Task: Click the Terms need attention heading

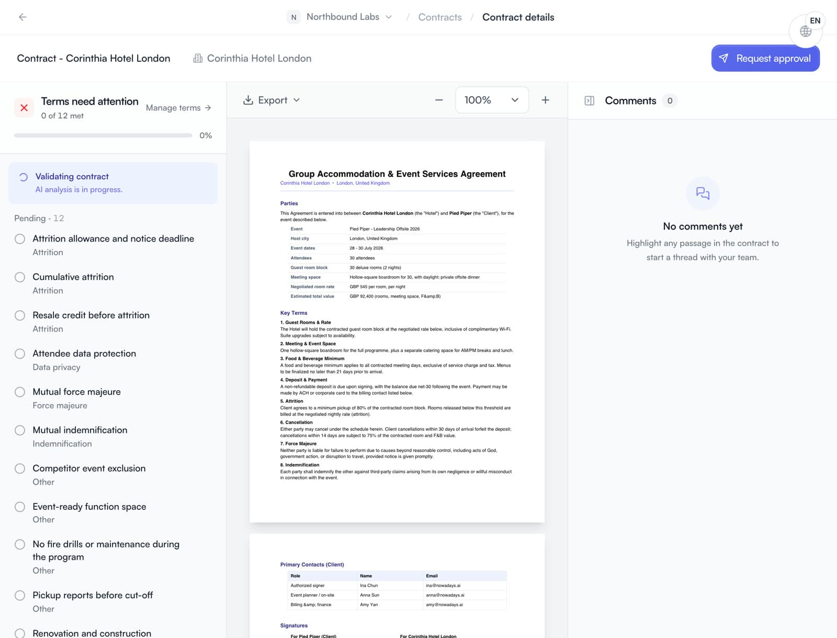Action: coord(89,101)
